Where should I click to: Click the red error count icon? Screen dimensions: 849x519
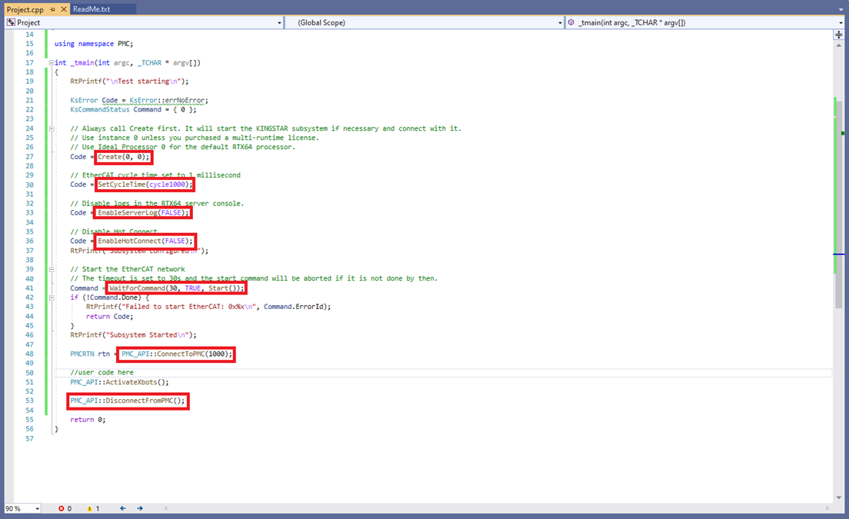point(62,508)
